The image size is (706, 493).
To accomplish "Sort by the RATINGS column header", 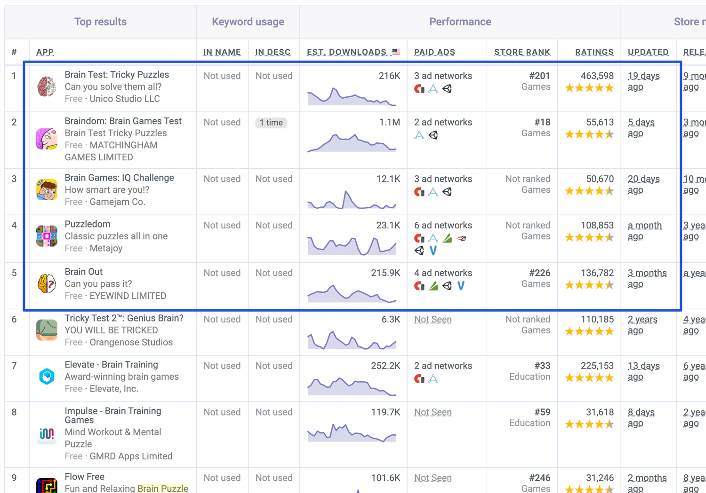I will [594, 52].
